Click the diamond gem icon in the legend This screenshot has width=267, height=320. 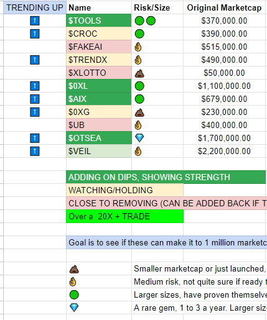coord(74,308)
